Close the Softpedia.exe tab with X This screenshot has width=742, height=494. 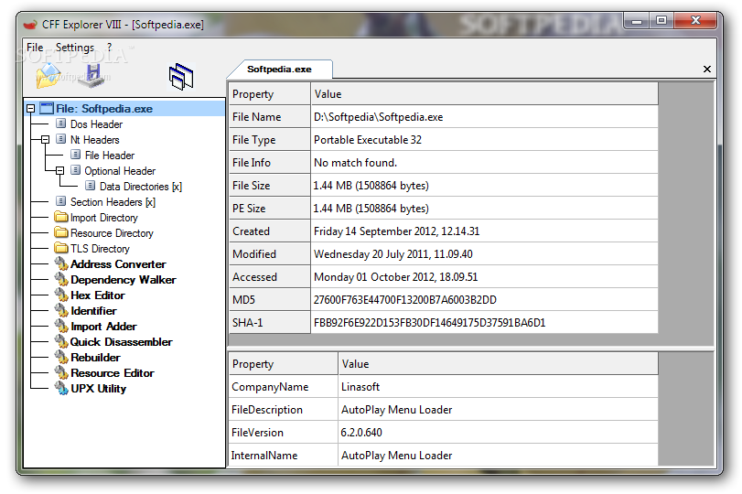pyautogui.click(x=707, y=70)
